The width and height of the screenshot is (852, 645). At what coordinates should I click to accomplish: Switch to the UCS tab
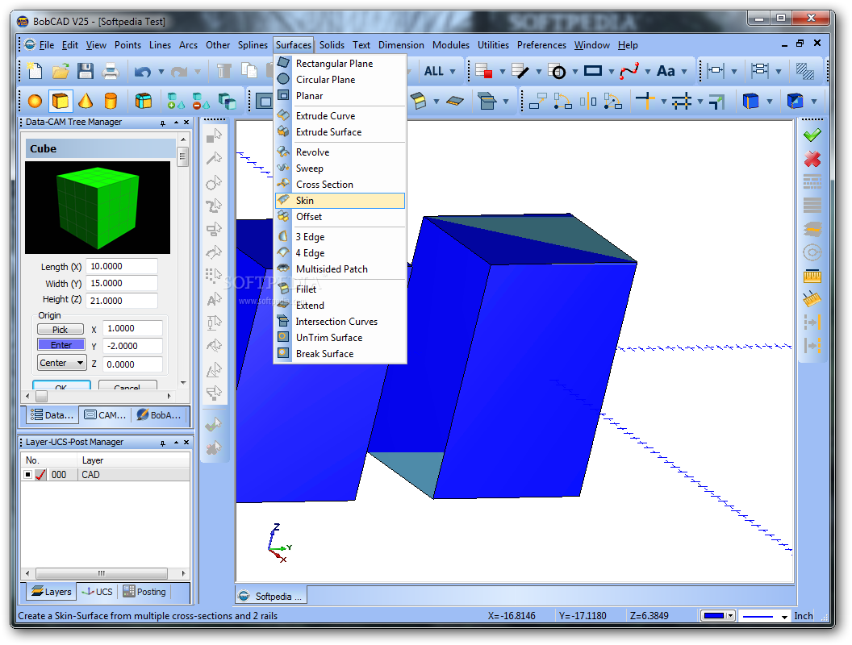(98, 592)
